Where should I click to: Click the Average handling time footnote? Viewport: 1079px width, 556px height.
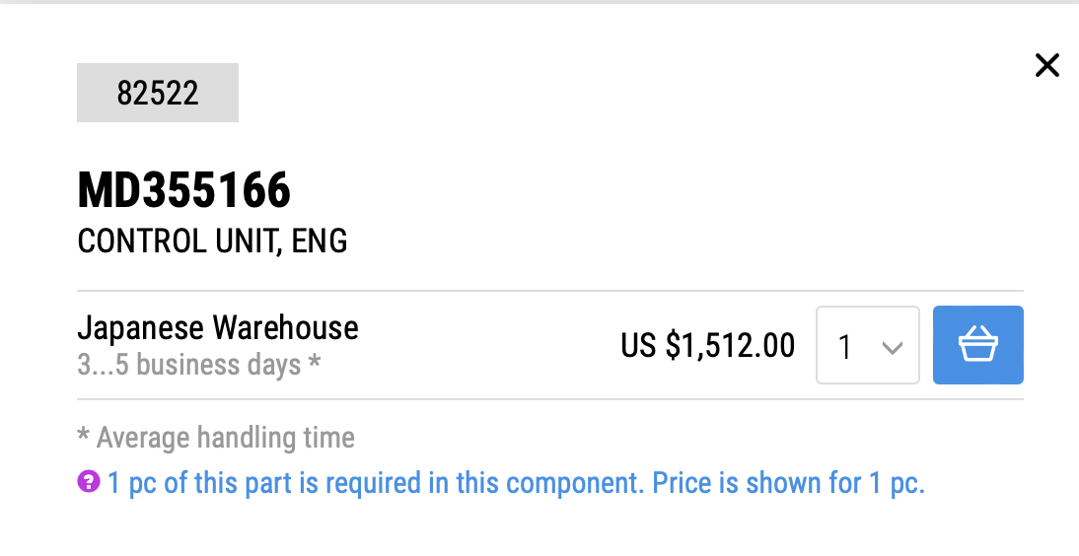pos(216,438)
